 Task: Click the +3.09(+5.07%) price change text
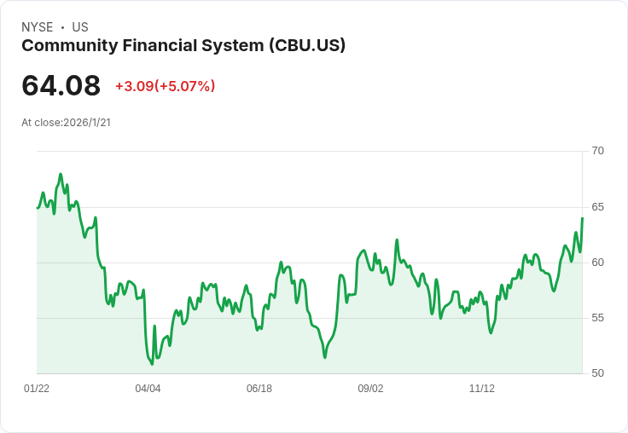point(165,86)
